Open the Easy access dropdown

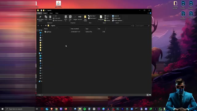pos(92,18)
